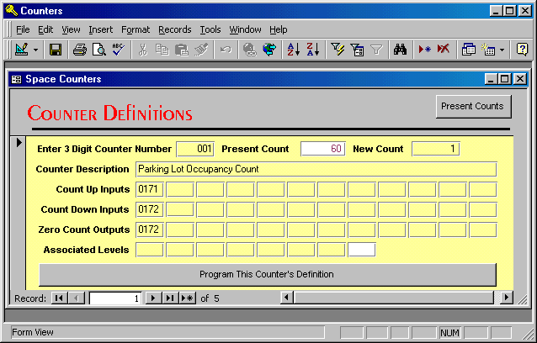Expand the New Object dropdown arrow
Screen dimensions: 537x343
click(x=502, y=50)
